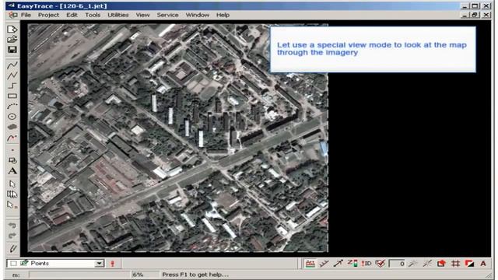Select the smooth curve tracing tool
Image resolution: width=498 pixels, height=280 pixels.
pyautogui.click(x=12, y=65)
